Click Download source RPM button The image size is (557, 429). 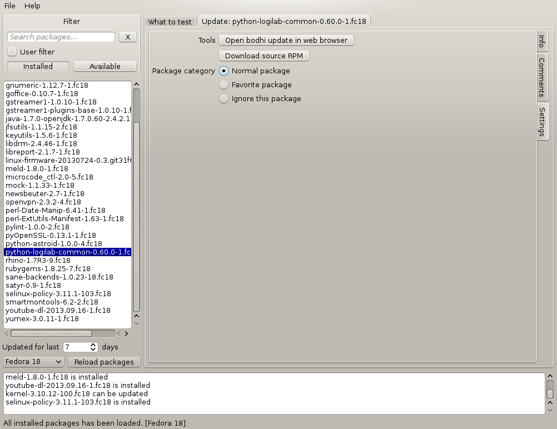click(264, 56)
